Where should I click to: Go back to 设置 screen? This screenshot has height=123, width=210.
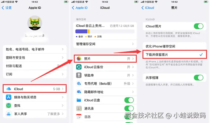[x=7, y=8]
